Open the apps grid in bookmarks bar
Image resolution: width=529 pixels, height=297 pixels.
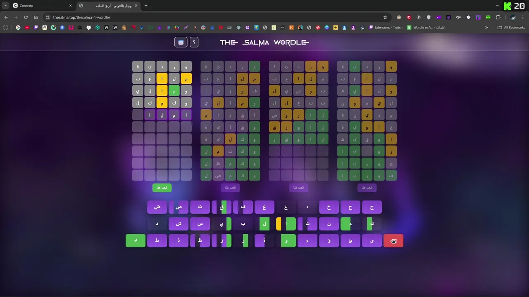[x=5, y=28]
